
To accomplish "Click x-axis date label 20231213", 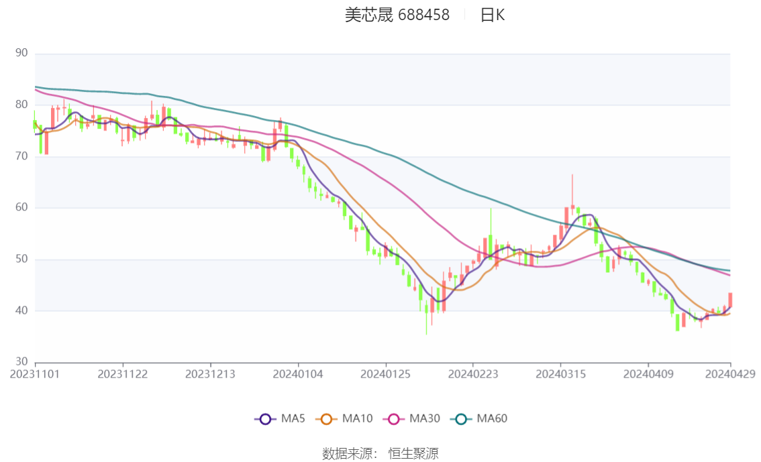I will coord(210,374).
